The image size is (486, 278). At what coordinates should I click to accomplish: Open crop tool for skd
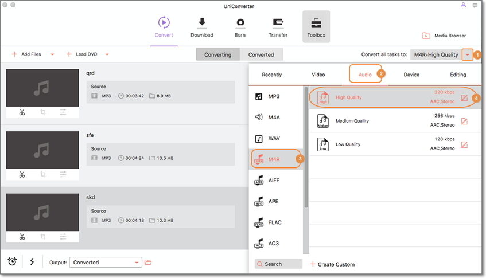pos(43,237)
